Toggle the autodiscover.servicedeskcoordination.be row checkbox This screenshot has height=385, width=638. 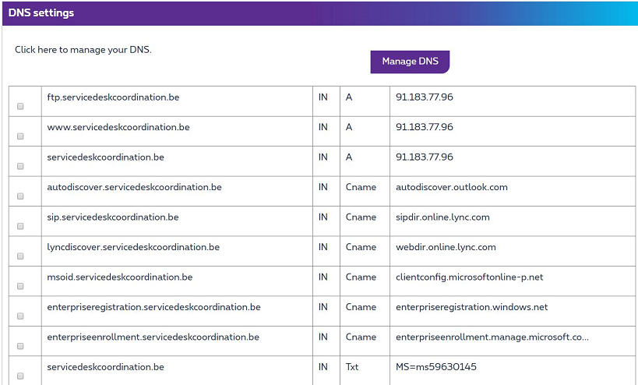click(x=20, y=196)
